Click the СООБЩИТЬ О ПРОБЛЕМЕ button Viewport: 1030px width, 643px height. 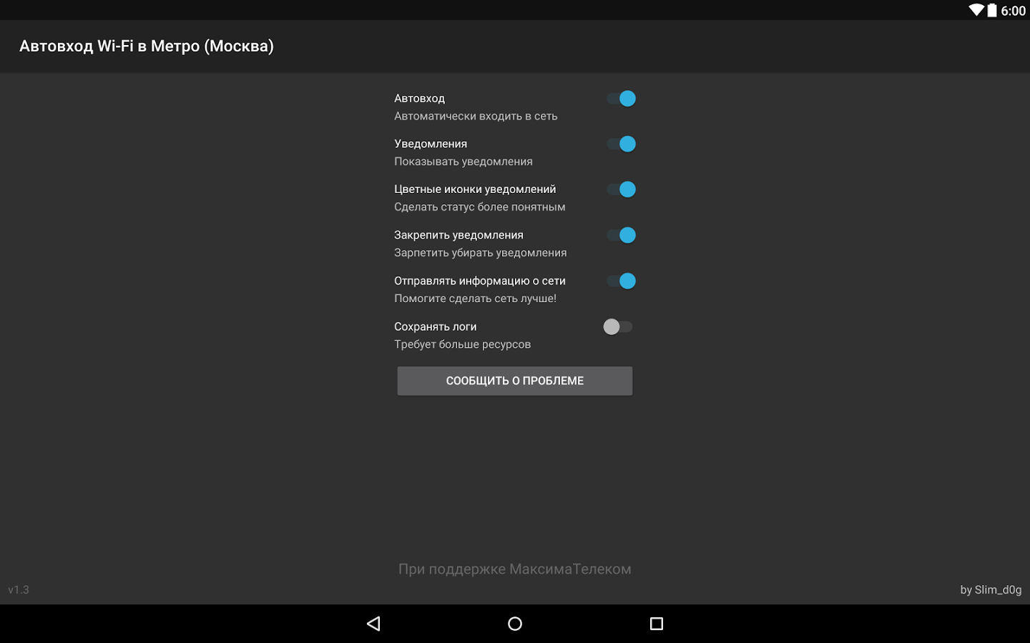coord(514,381)
